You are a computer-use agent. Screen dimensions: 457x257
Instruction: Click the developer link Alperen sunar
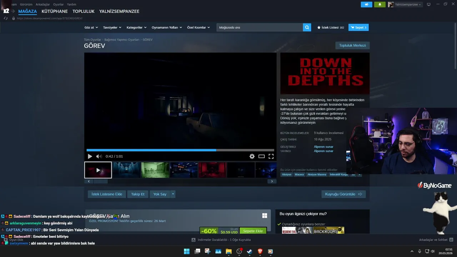[x=323, y=147]
